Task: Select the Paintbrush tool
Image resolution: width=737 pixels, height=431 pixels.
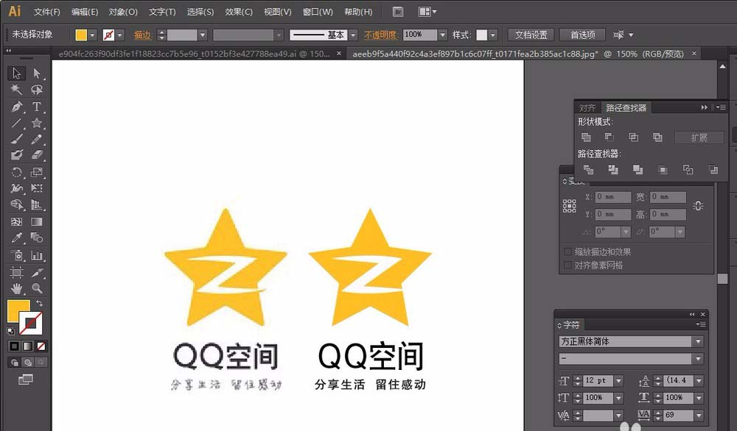Action: pos(16,139)
